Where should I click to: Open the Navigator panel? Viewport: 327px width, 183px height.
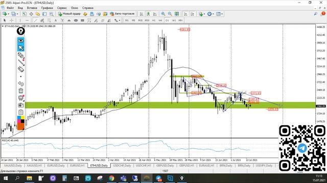pos(38,14)
